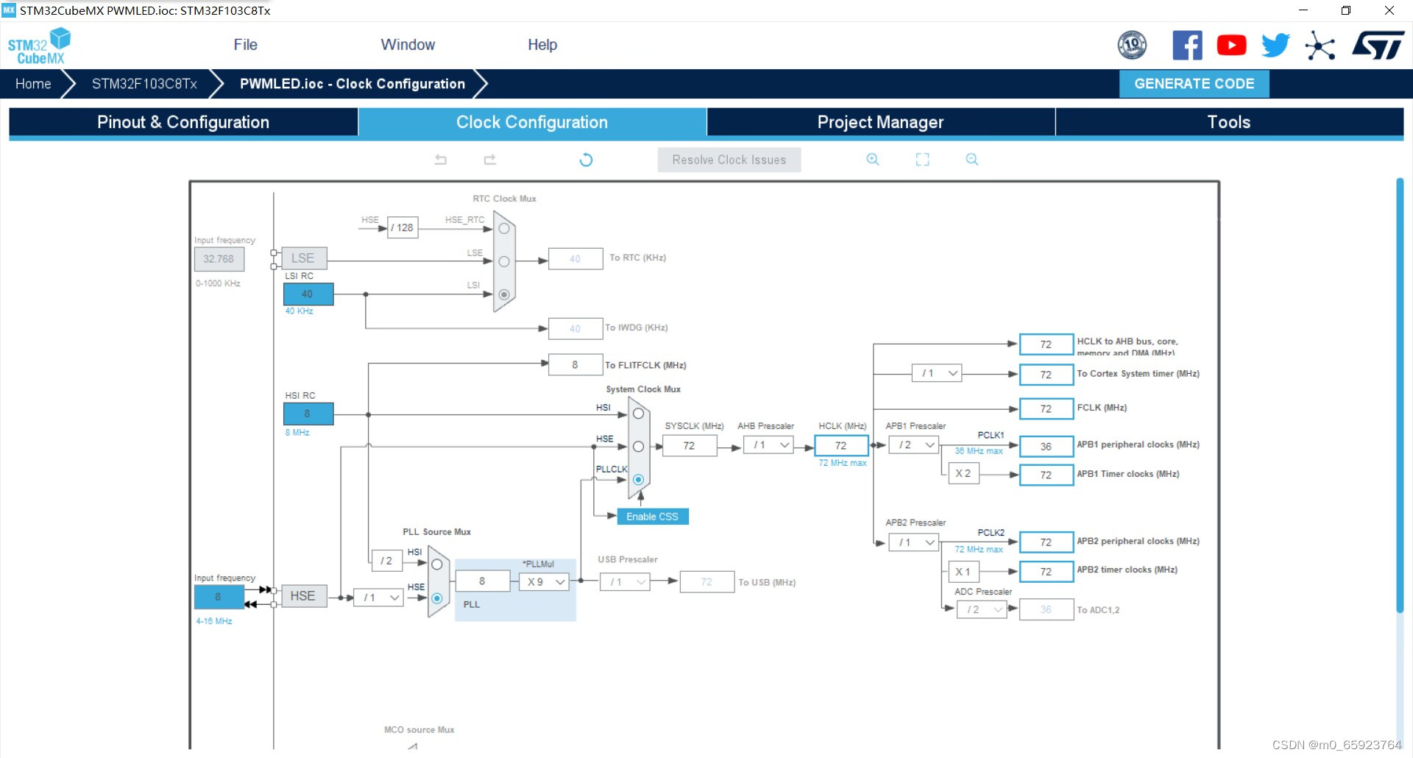Click the APB1 Timer clocks 72 field
This screenshot has height=758, width=1413.
1047,475
